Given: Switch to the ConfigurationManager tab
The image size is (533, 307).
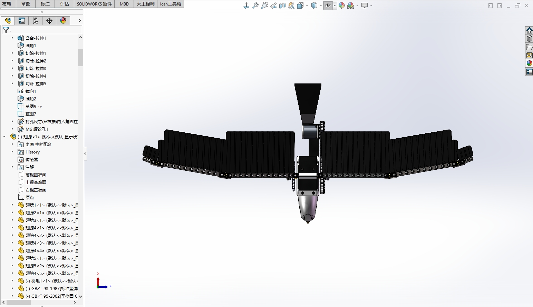Looking at the screenshot, I should pyautogui.click(x=36, y=21).
